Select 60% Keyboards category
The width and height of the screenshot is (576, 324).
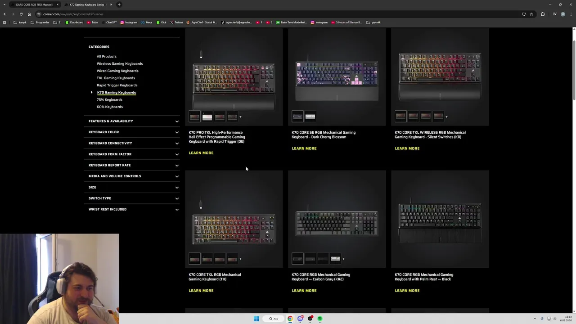click(110, 107)
